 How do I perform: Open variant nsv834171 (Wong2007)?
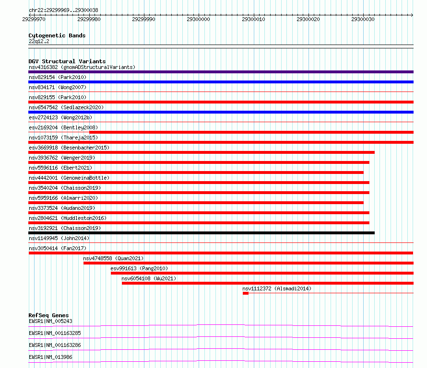pos(58,87)
